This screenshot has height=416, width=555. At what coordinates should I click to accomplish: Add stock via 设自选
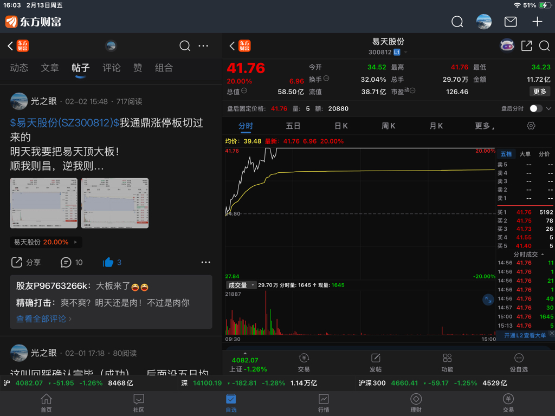(519, 362)
